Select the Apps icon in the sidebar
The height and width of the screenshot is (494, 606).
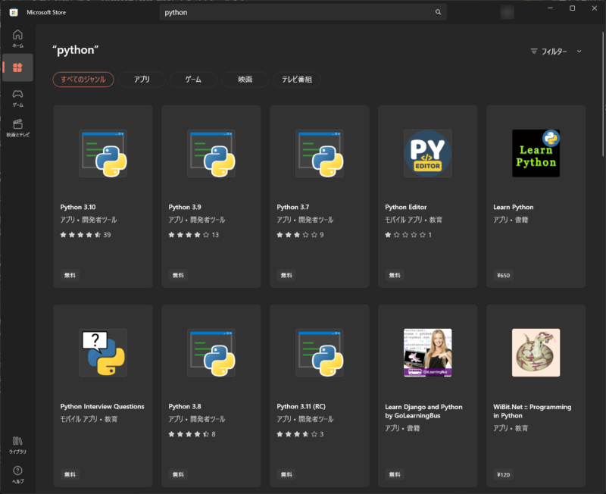pyautogui.click(x=17, y=67)
